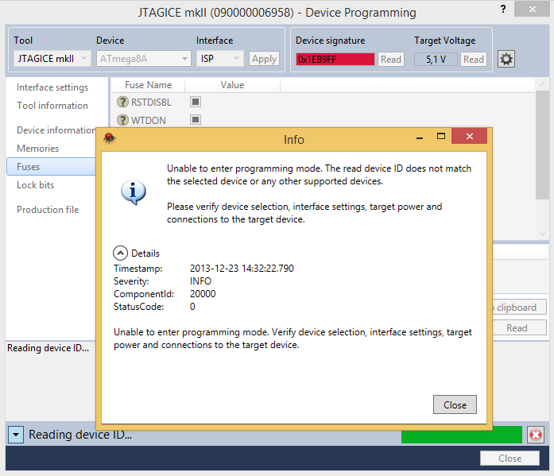This screenshot has width=554, height=476.
Task: Click the fuses Read button at right
Action: pyautogui.click(x=519, y=327)
